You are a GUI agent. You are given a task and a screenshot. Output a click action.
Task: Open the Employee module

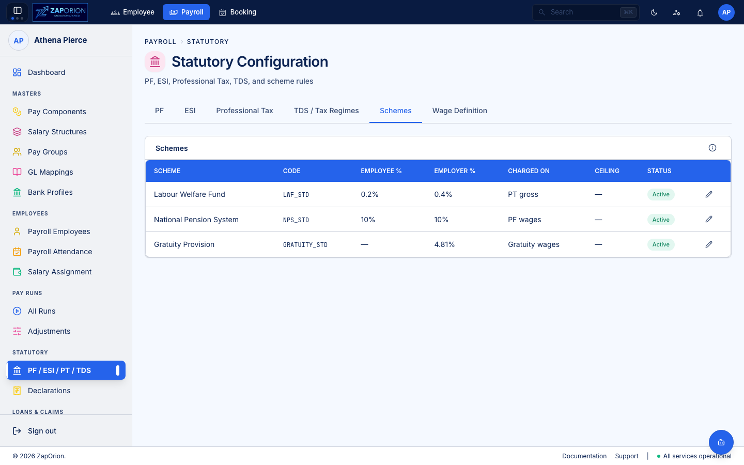[x=133, y=12]
